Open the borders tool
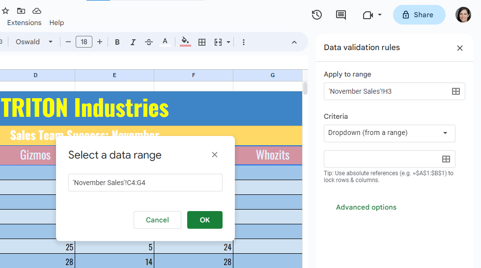This screenshot has width=481, height=268. (202, 42)
